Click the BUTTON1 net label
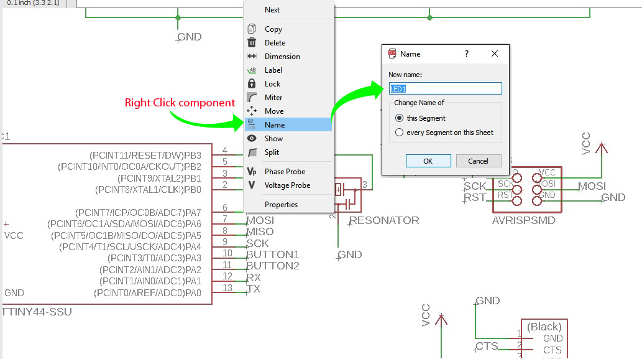Screen dimensions: 642x359 (x=273, y=254)
